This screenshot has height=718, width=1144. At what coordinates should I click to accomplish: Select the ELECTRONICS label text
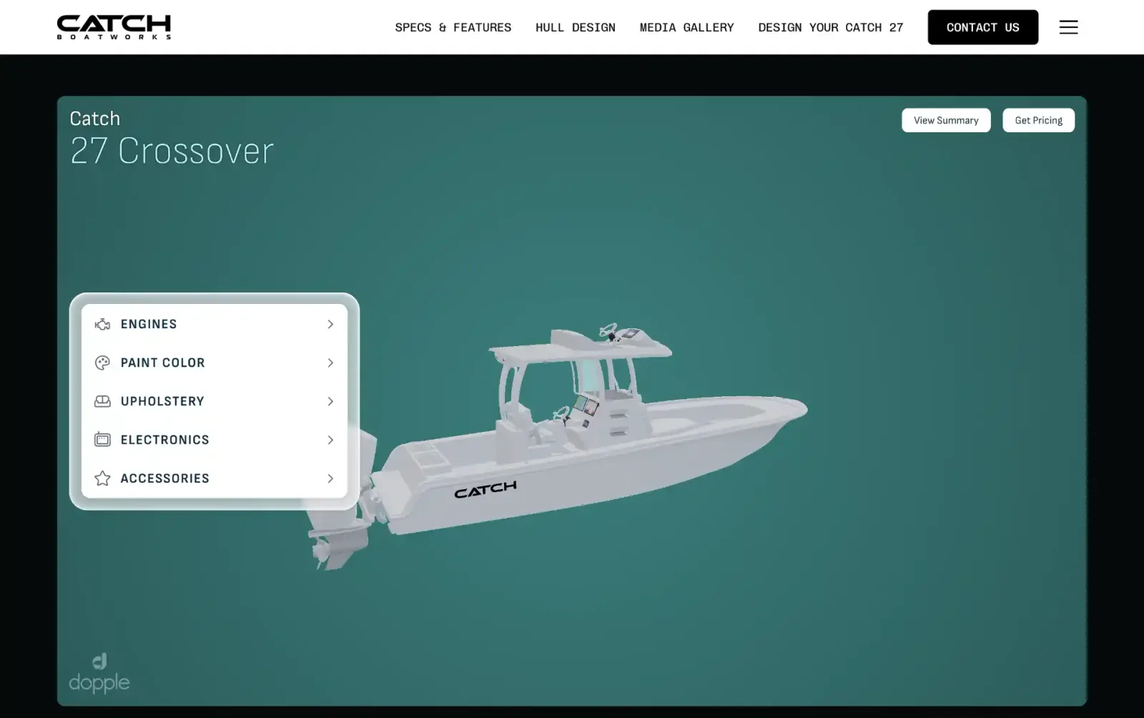[x=165, y=440]
